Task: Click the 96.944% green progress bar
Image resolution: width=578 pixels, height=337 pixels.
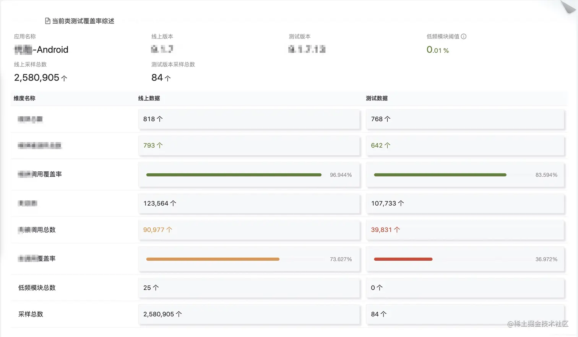Action: (234, 175)
